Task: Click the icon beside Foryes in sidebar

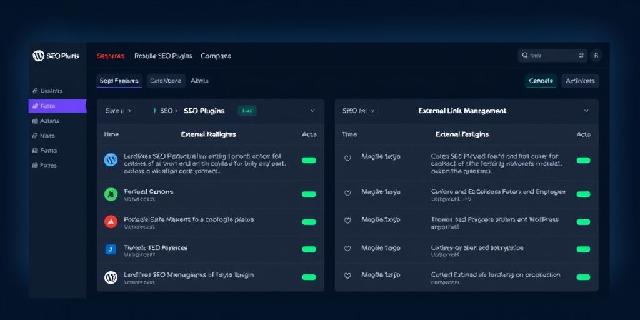Action: pyautogui.click(x=35, y=165)
